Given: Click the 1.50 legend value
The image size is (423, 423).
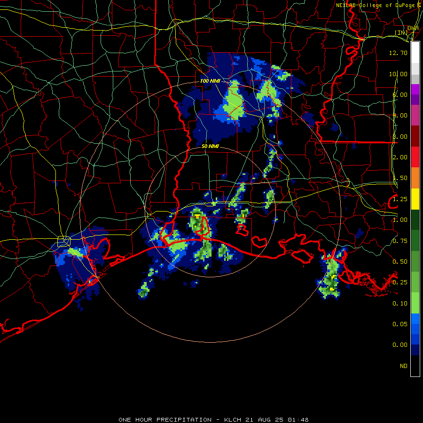Looking at the screenshot, I should [x=400, y=178].
